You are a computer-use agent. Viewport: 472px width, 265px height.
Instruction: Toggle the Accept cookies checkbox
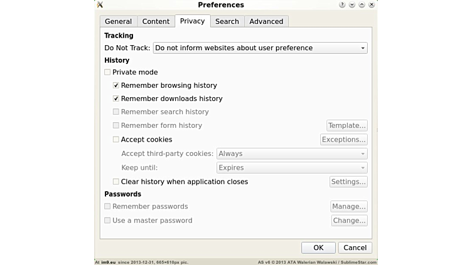[116, 140]
